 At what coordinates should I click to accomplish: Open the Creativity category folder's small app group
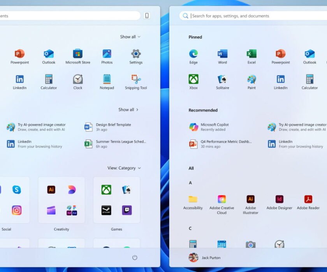point(72,210)
